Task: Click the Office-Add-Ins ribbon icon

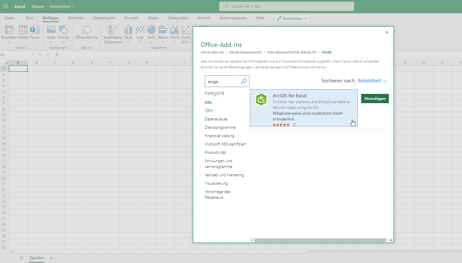Action: (86, 33)
